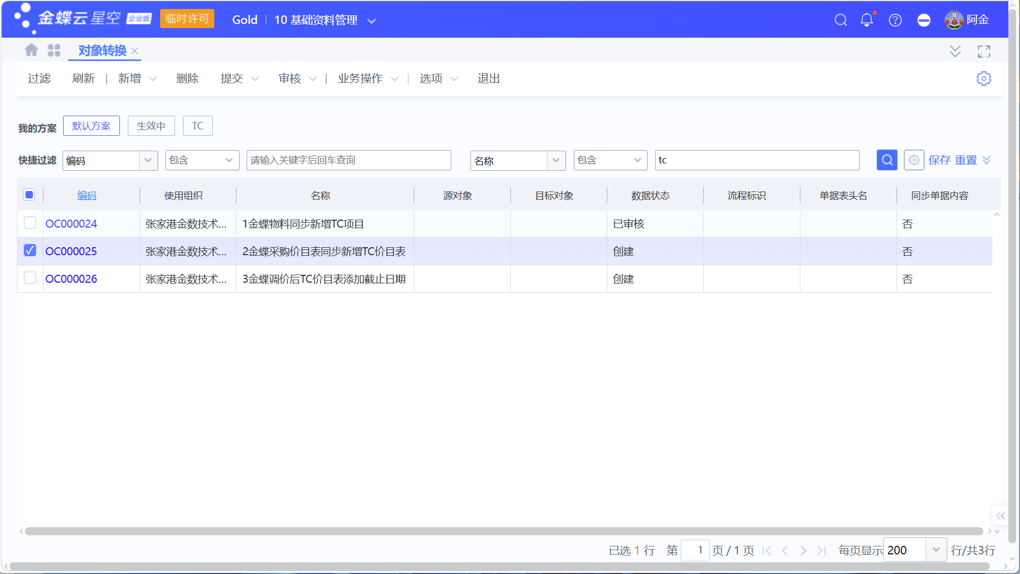
Task: Select the 生效中 scheme tab
Action: click(151, 126)
